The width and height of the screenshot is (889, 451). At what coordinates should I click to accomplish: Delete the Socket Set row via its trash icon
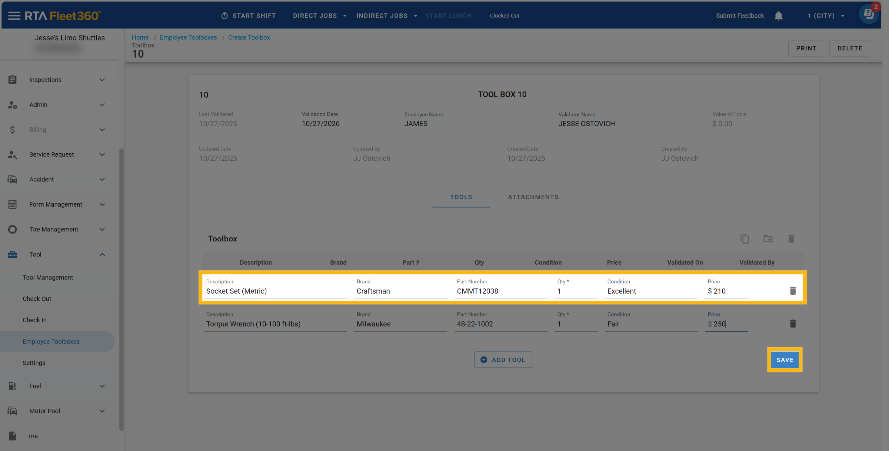(793, 291)
